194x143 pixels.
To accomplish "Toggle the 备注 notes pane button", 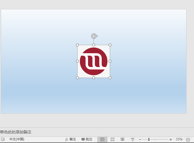I will point(70,139).
